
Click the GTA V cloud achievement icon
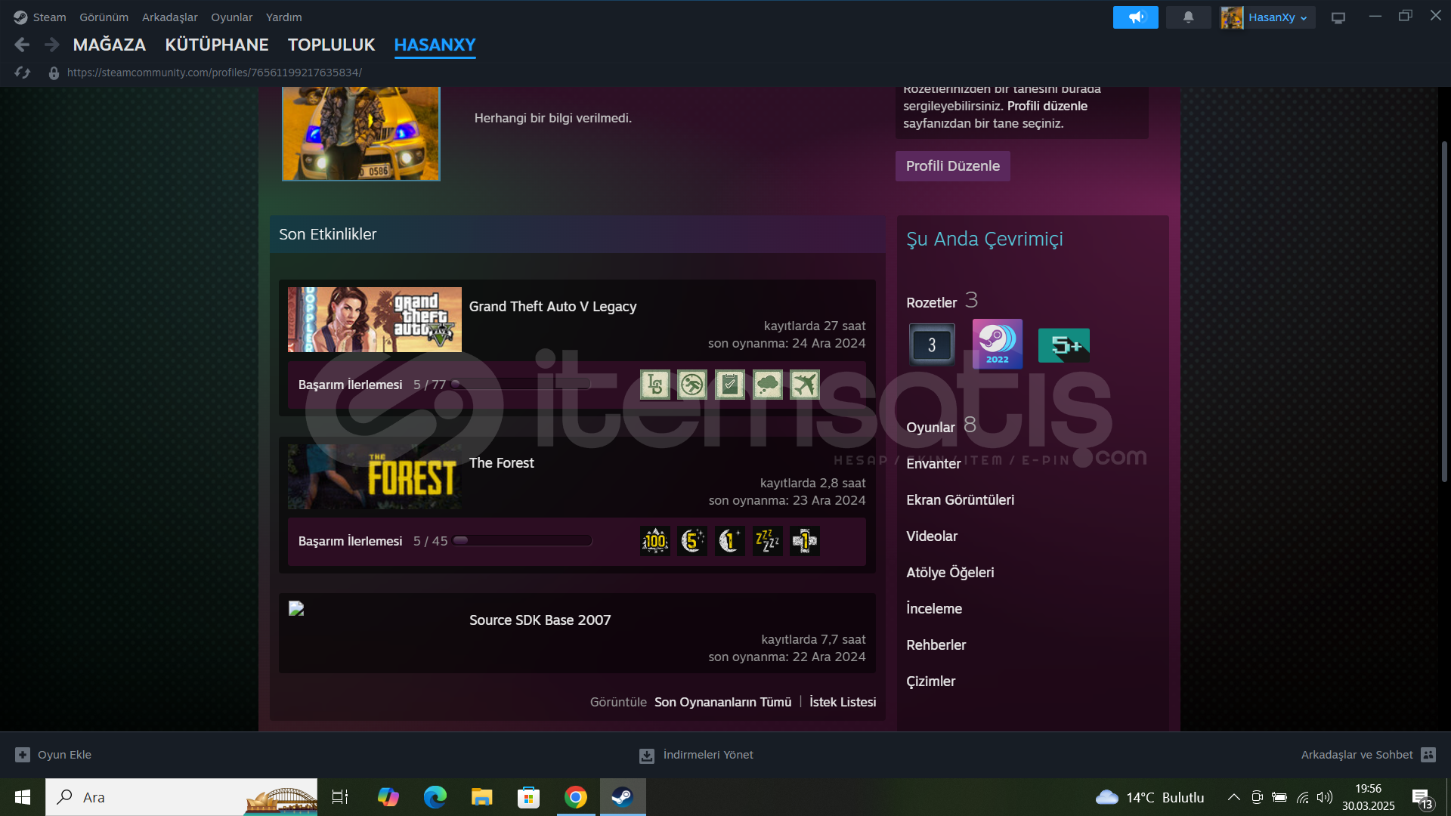click(x=767, y=385)
